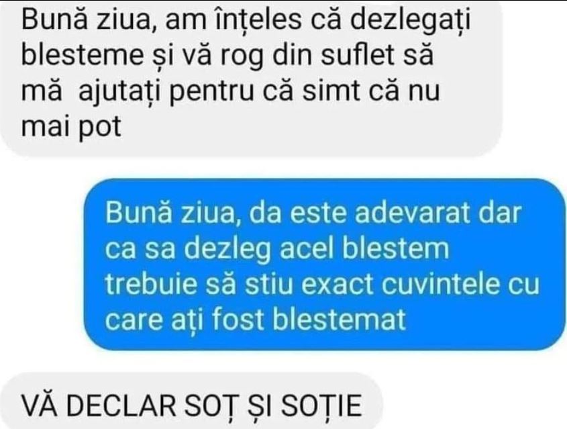The image size is (567, 429).
Task: Click 'blesteme' at start of second line
Action: 83,55
